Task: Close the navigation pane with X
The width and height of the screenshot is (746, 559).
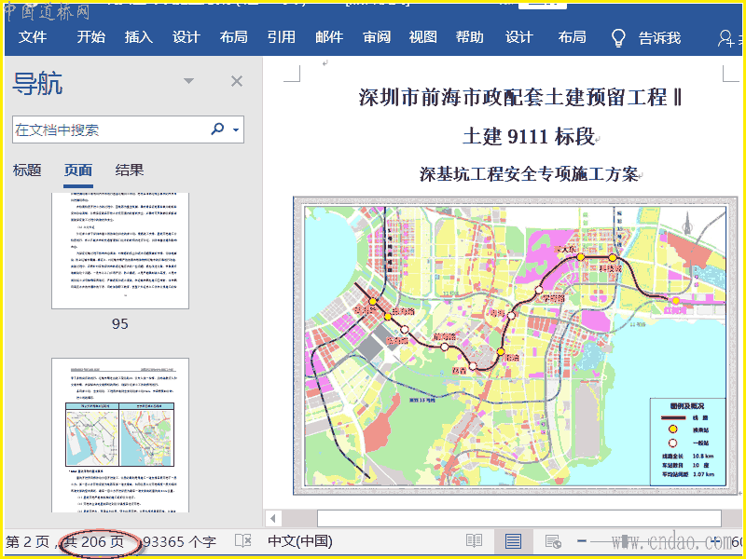Action: 237,82
